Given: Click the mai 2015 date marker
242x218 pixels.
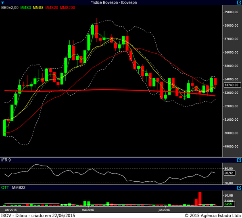Looking at the screenshot, I should [x=88, y=210].
